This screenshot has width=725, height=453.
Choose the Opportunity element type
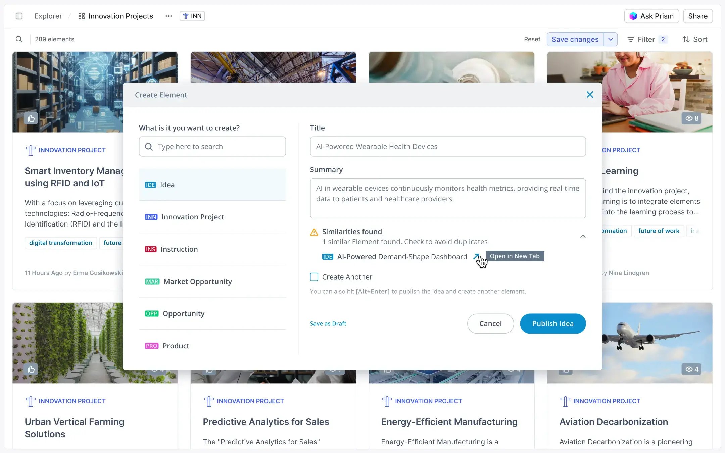[x=183, y=314]
